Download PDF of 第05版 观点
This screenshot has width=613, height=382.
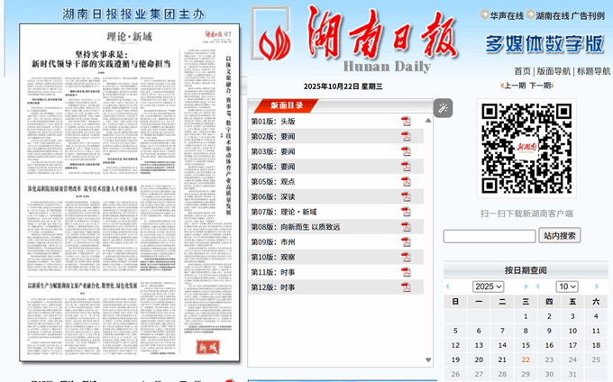click(x=406, y=182)
